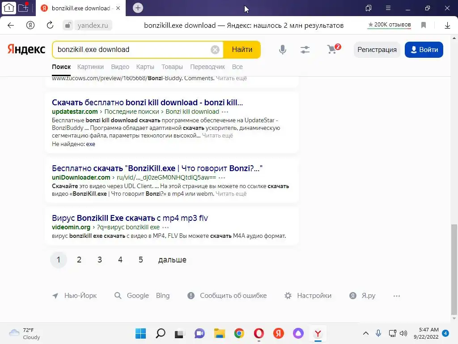Screen dimensions: 458x344
Task: Go to results page 2
Action: pyautogui.click(x=79, y=260)
